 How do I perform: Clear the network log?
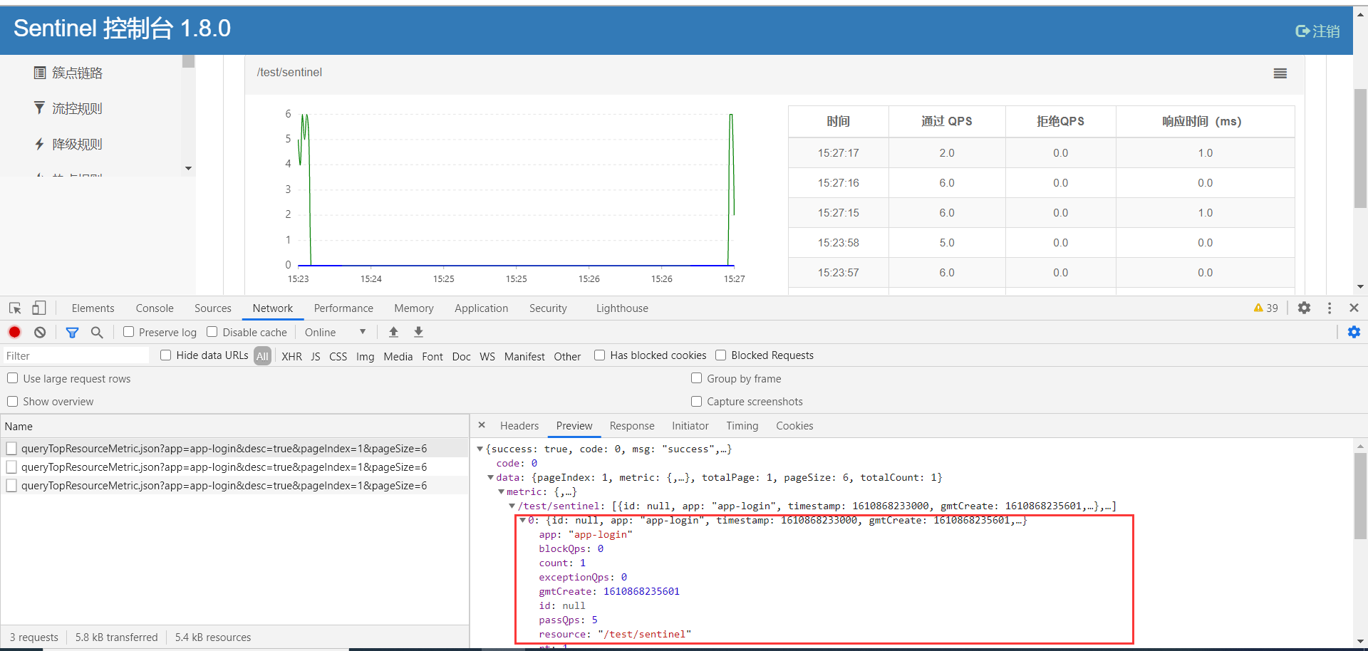tap(40, 332)
